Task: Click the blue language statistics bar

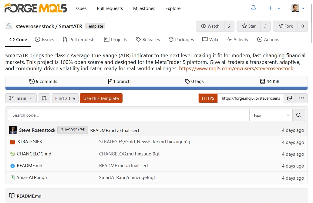Action: [156, 88]
